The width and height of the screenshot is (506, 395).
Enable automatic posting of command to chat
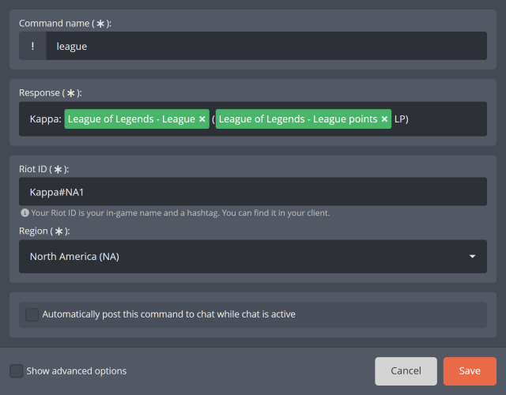tap(32, 314)
